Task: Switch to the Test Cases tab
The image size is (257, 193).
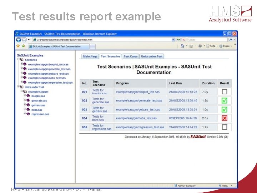Action: (x=131, y=56)
